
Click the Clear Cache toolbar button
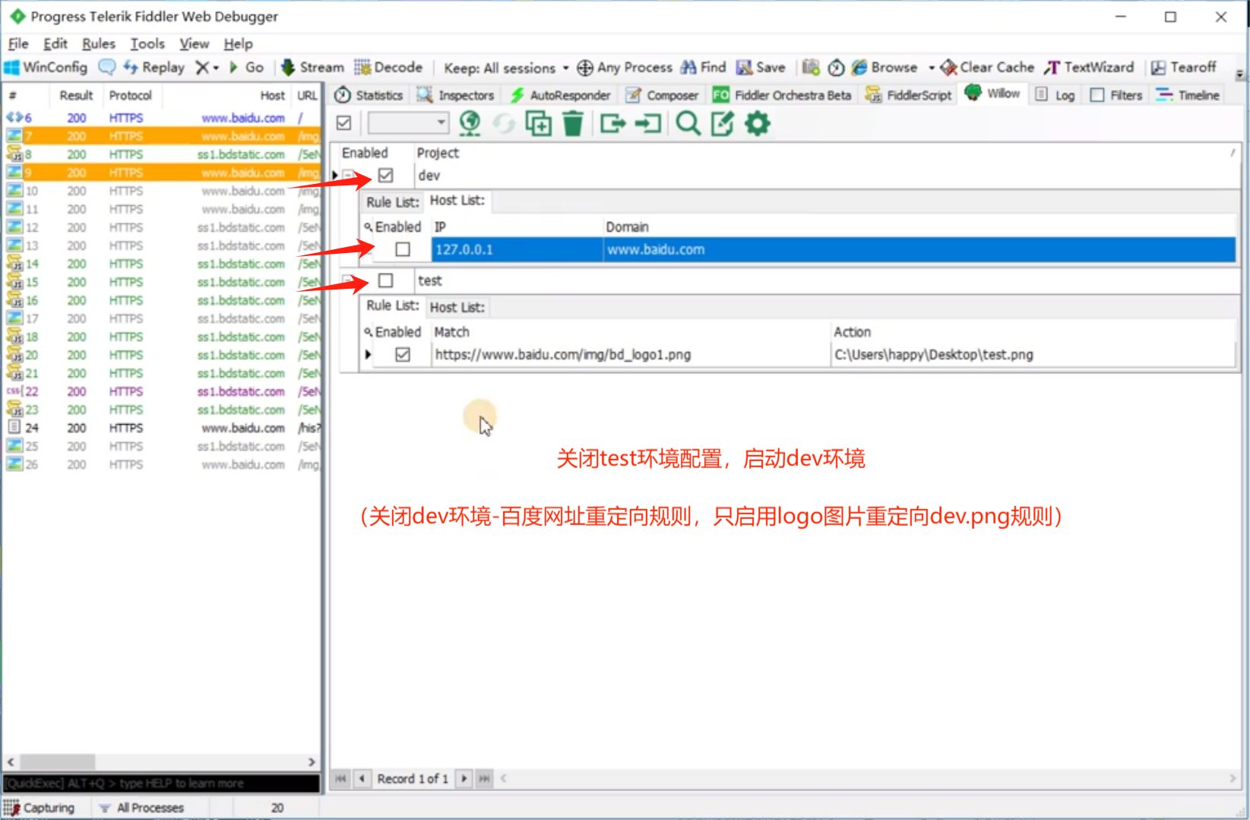987,68
